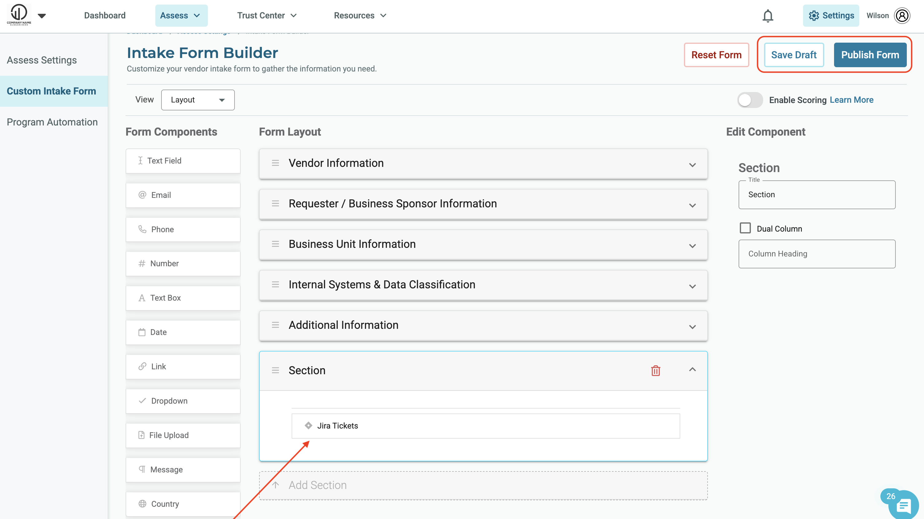The width and height of the screenshot is (924, 519).
Task: Select the File Upload component
Action: (x=183, y=435)
